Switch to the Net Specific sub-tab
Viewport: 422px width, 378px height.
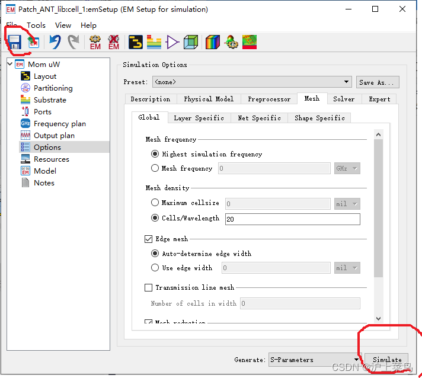pos(260,118)
